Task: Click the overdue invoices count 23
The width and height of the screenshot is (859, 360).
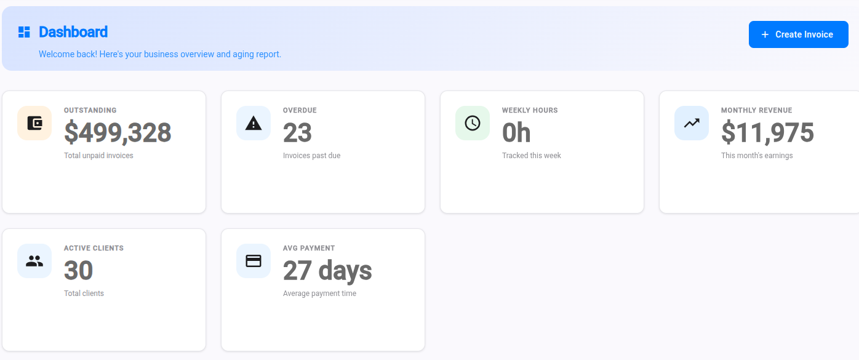Action: point(297,133)
